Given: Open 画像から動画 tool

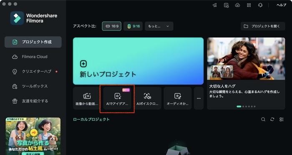Looking at the screenshot, I should 87,98.
